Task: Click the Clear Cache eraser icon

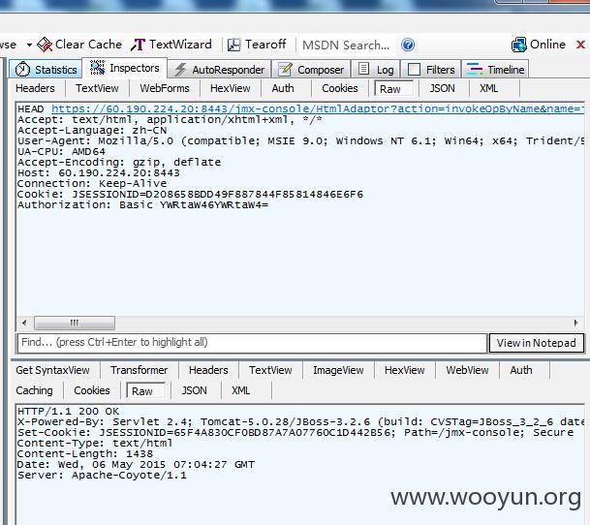Action: pos(45,45)
